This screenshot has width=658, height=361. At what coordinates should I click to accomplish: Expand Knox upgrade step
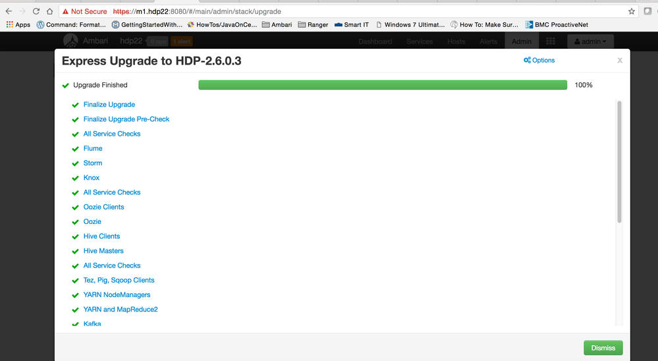(x=92, y=178)
